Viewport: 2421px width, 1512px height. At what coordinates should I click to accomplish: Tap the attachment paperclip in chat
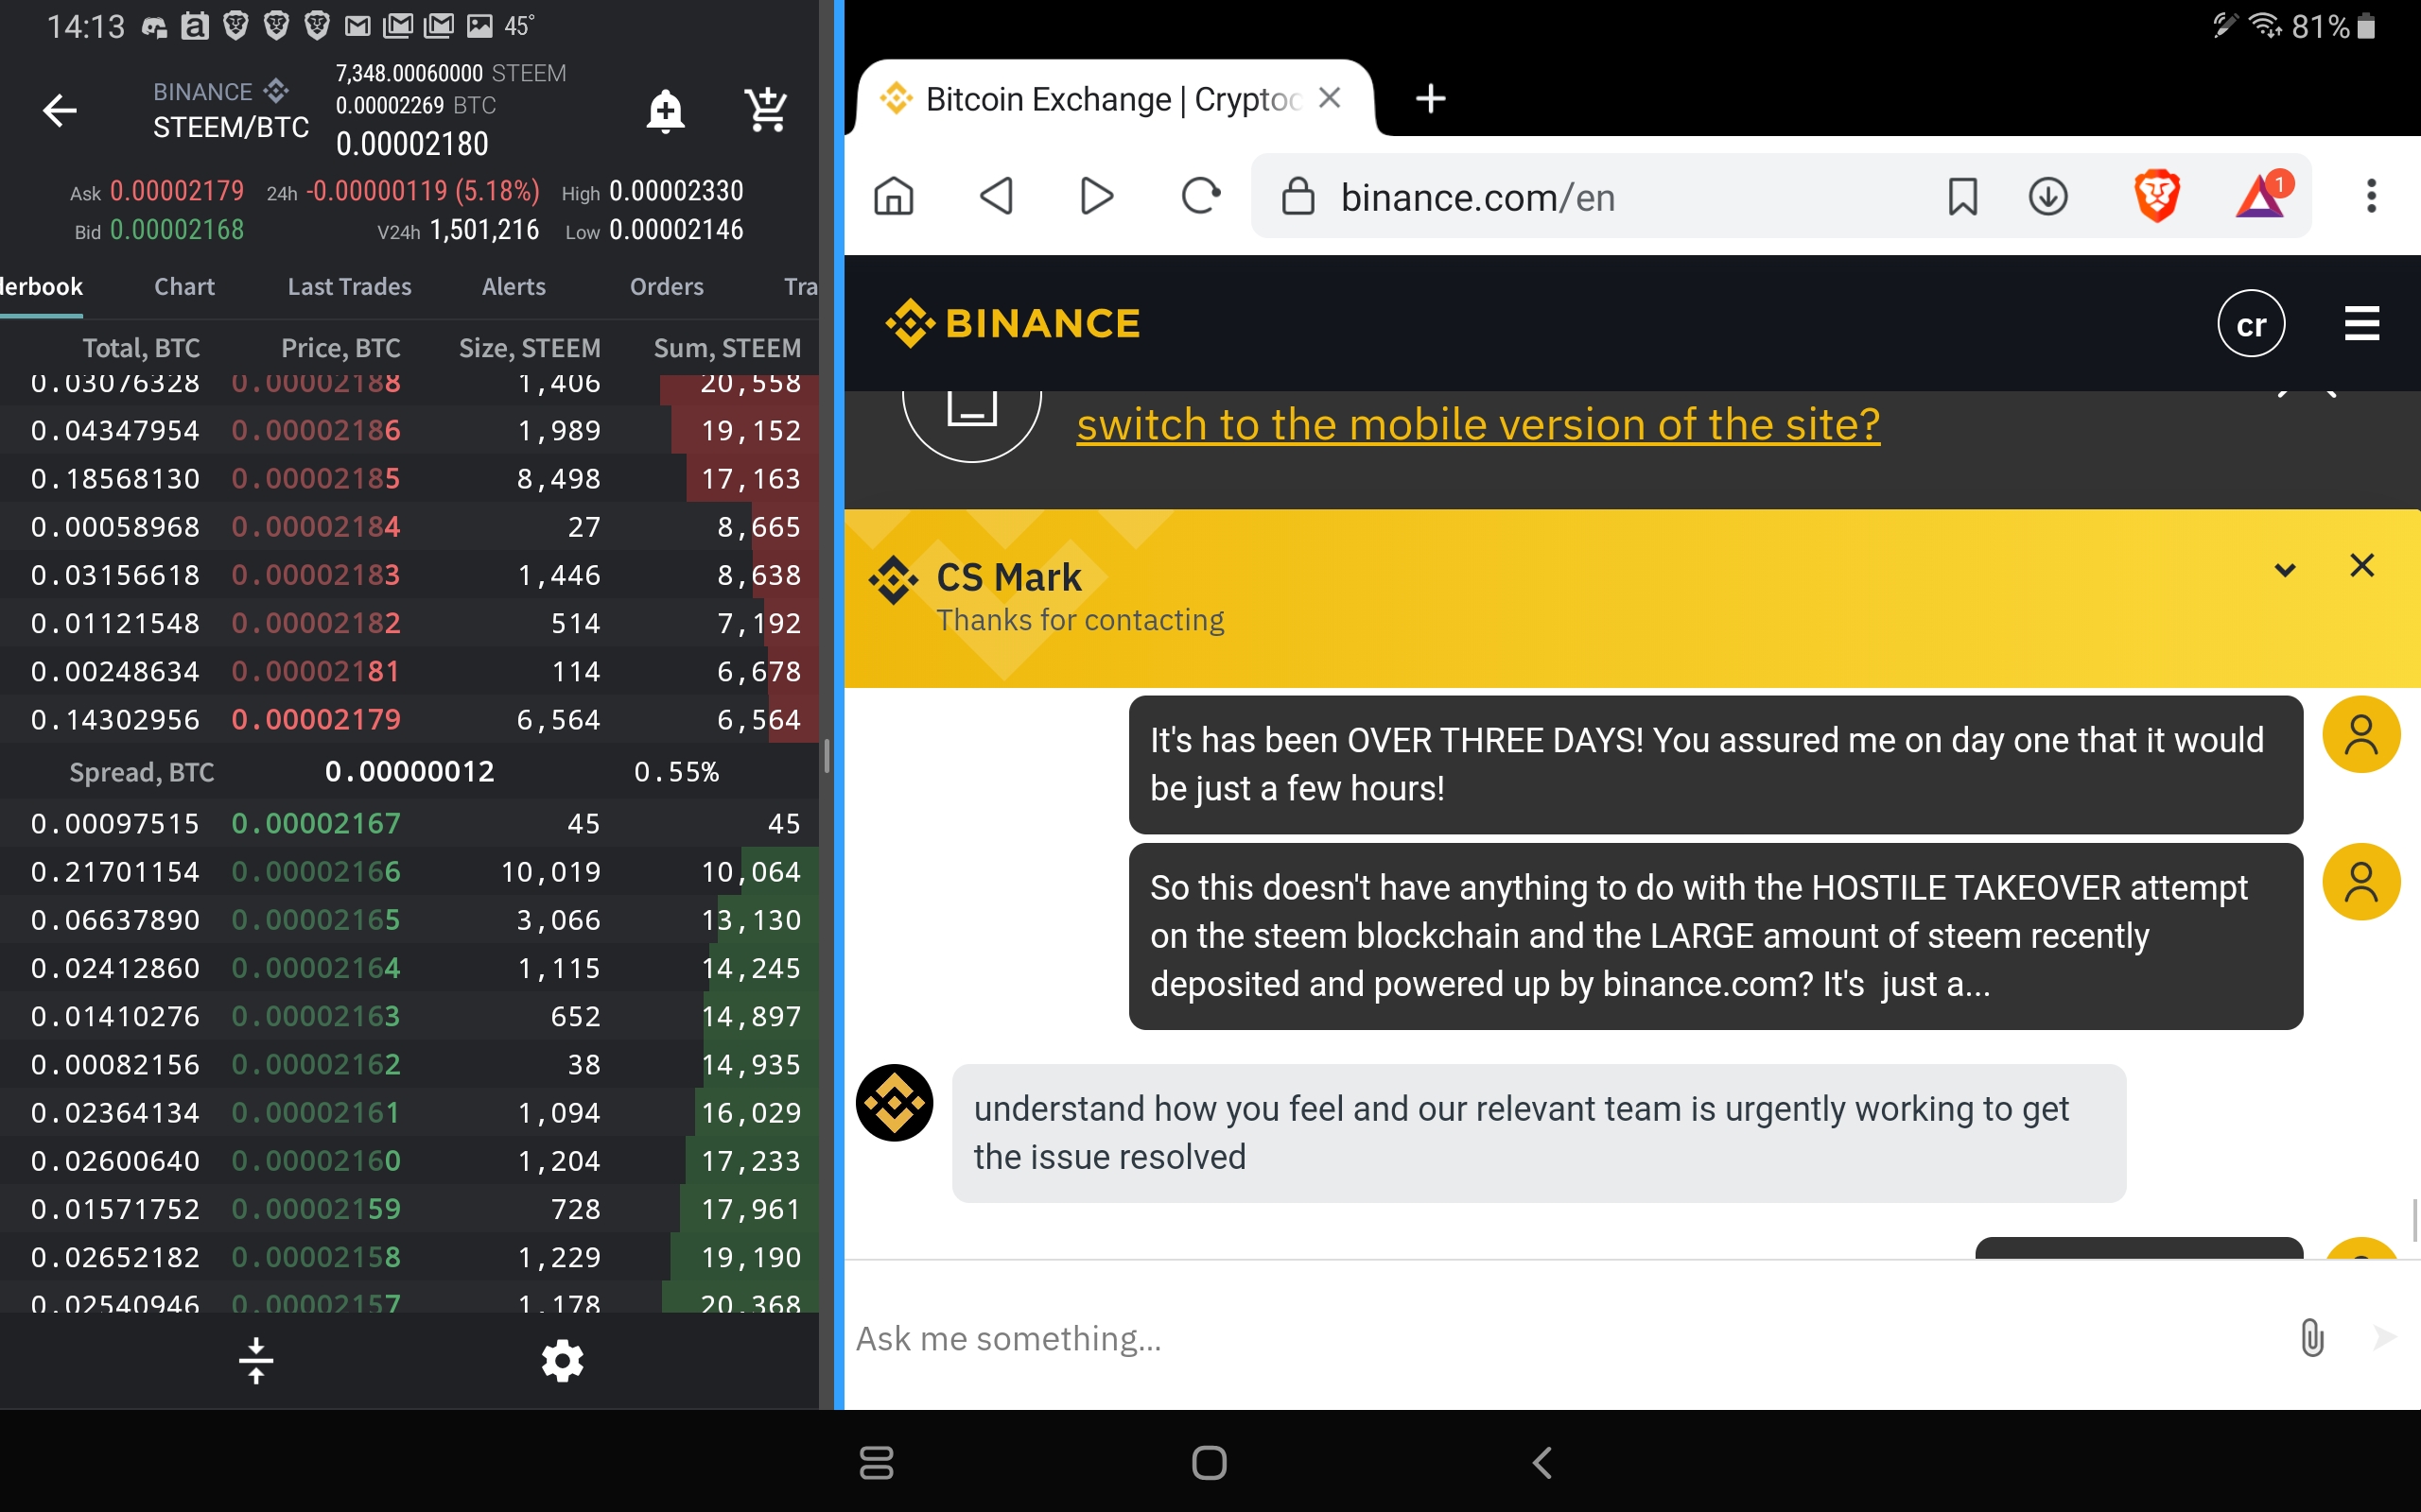pyautogui.click(x=2312, y=1337)
